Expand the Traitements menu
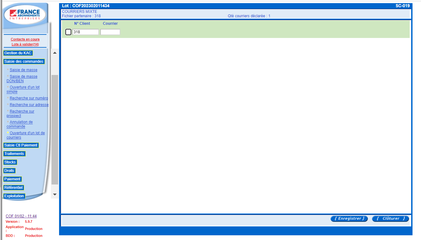Screen dimensions: 421x240 click(x=14, y=154)
